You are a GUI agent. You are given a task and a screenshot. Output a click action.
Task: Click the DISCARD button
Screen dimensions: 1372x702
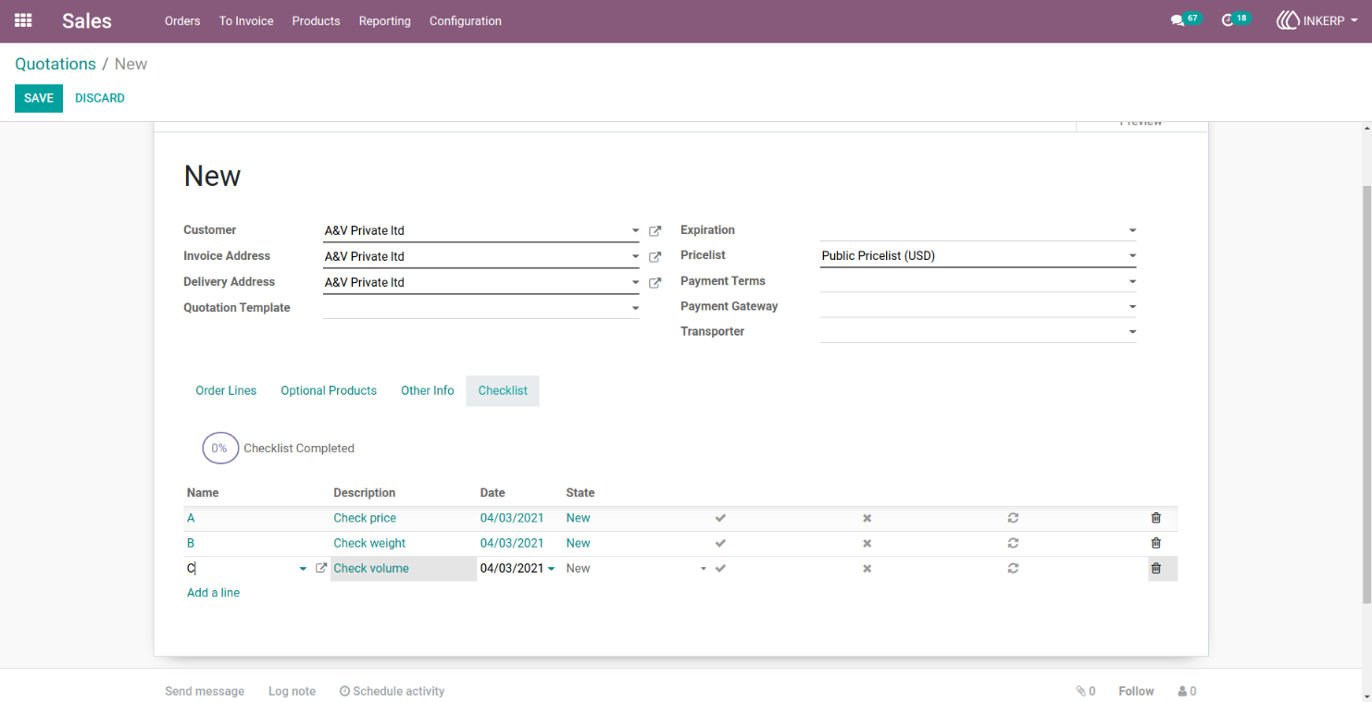click(100, 98)
